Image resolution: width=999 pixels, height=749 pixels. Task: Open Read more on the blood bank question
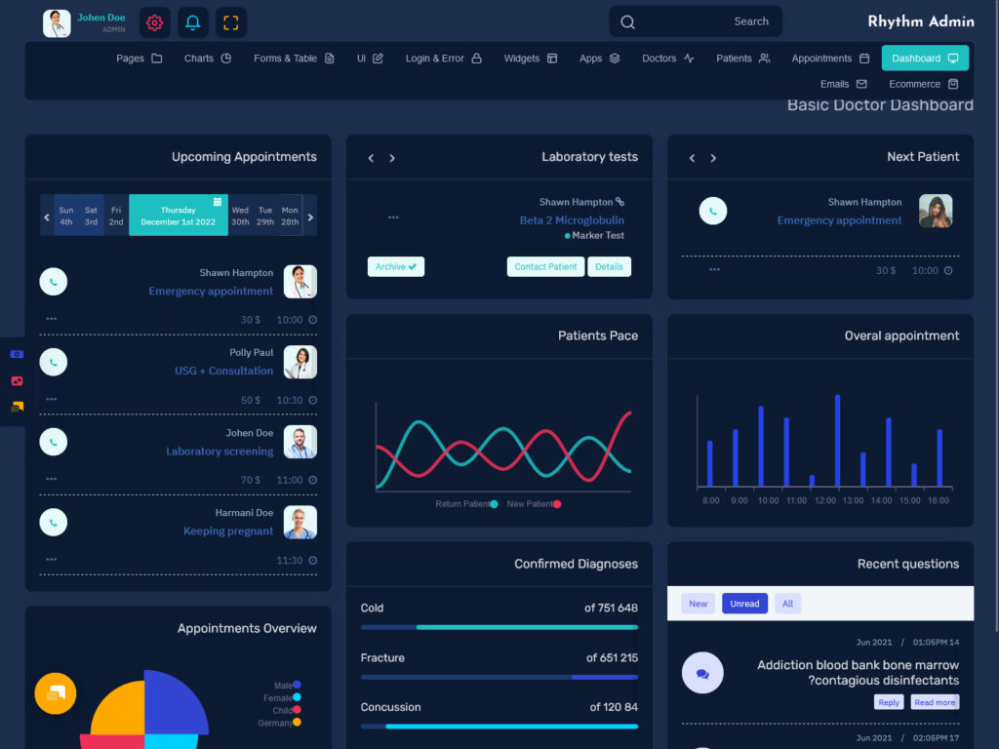(x=934, y=701)
